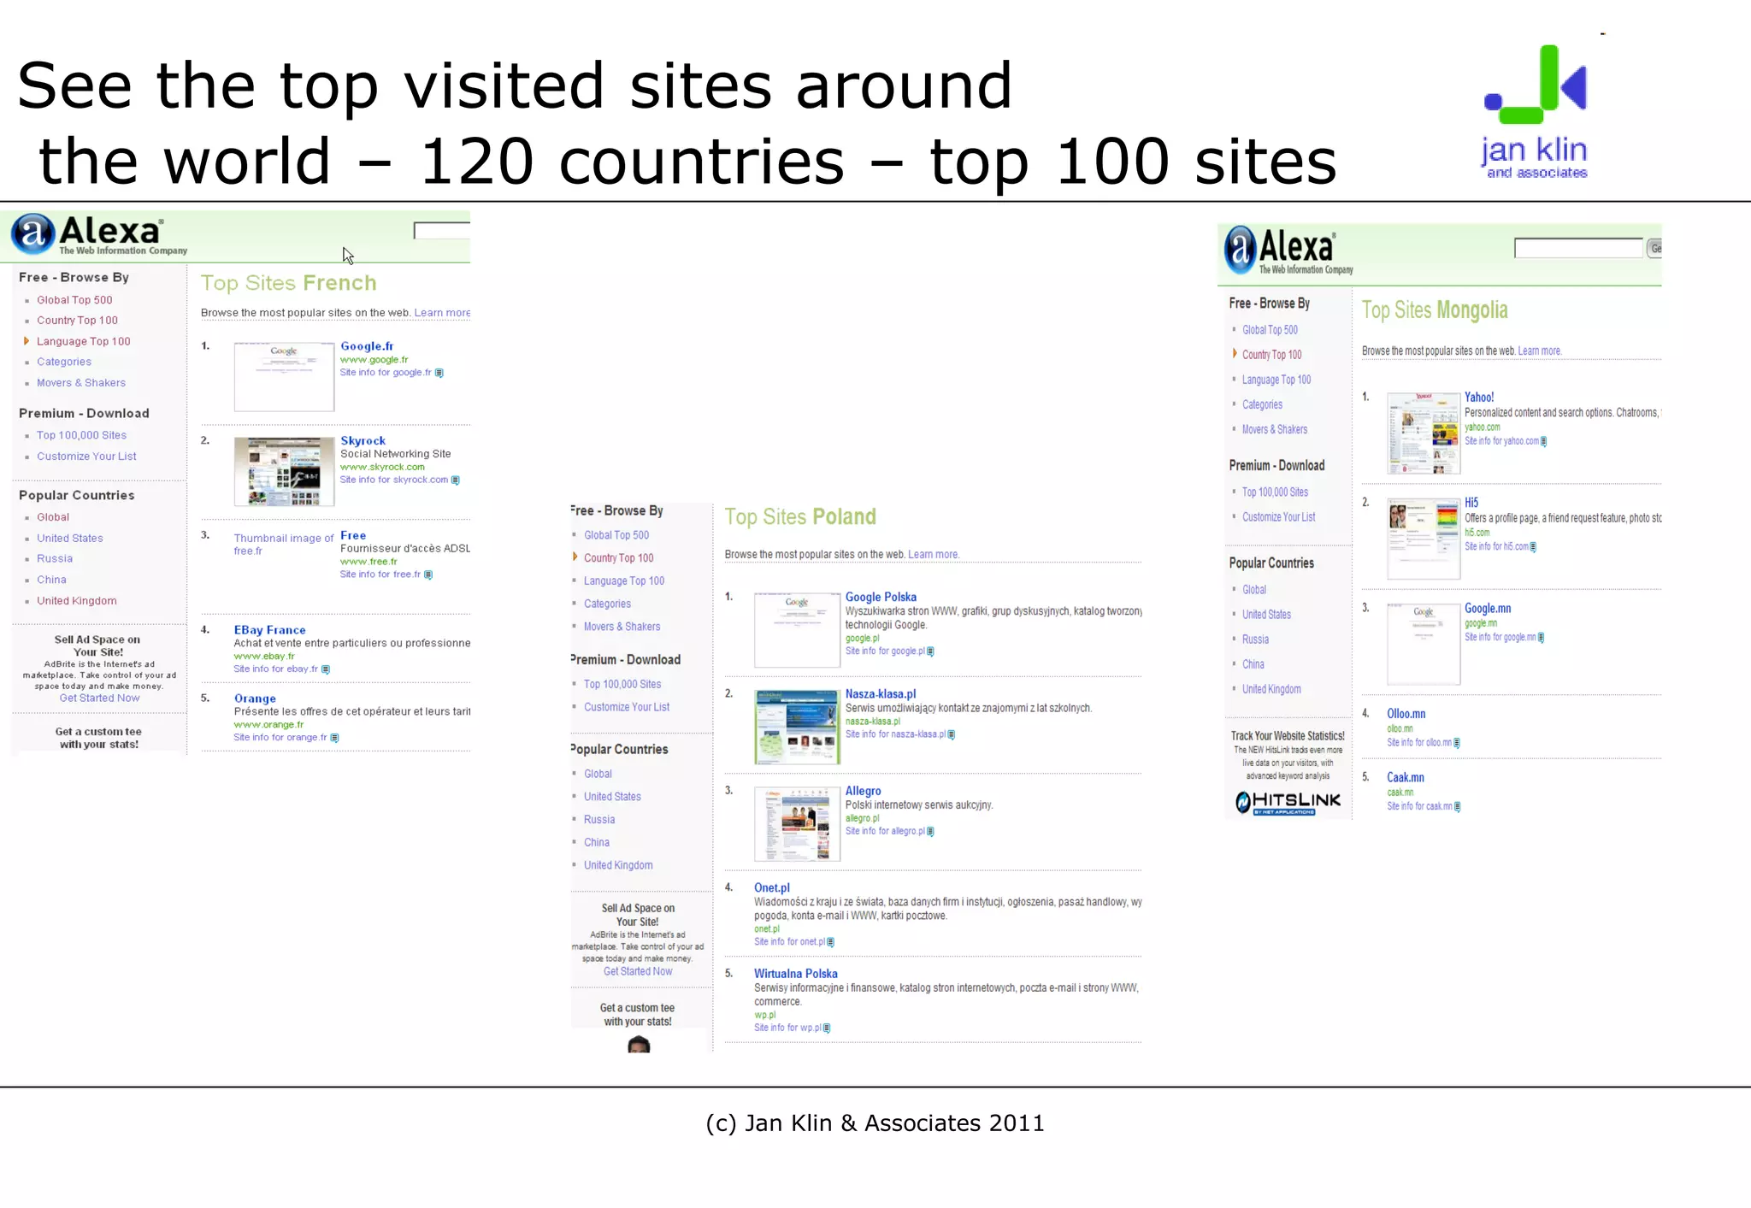Select Country Top 100 in the Poland sidebar
Viewport: 1751px width, 1208px height.
click(618, 558)
